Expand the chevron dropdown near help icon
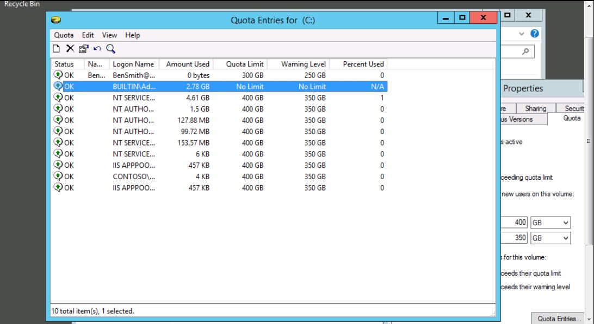594x324 pixels. click(x=522, y=34)
